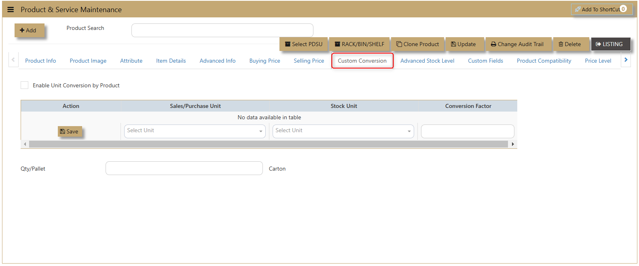Open the Stock Unit dropdown
The height and width of the screenshot is (266, 639).
pos(343,131)
